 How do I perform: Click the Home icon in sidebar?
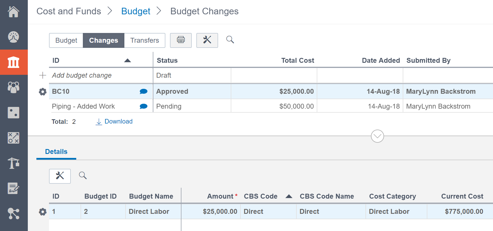click(x=13, y=12)
